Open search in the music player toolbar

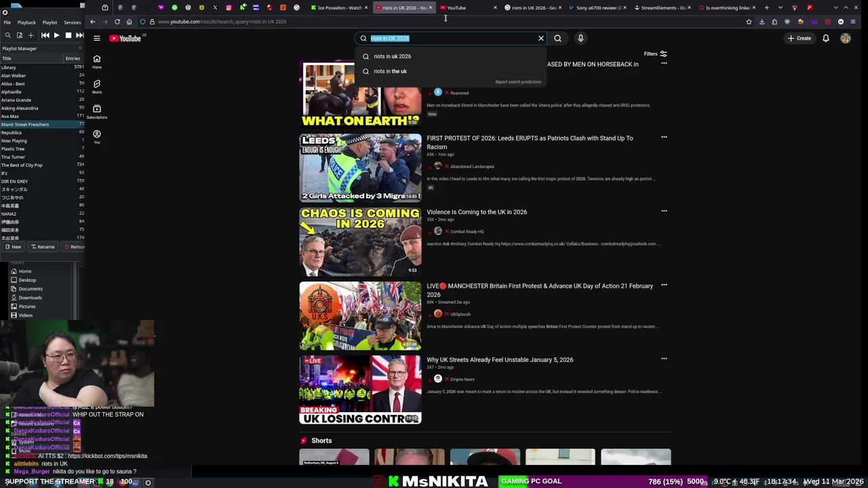[x=7, y=35]
